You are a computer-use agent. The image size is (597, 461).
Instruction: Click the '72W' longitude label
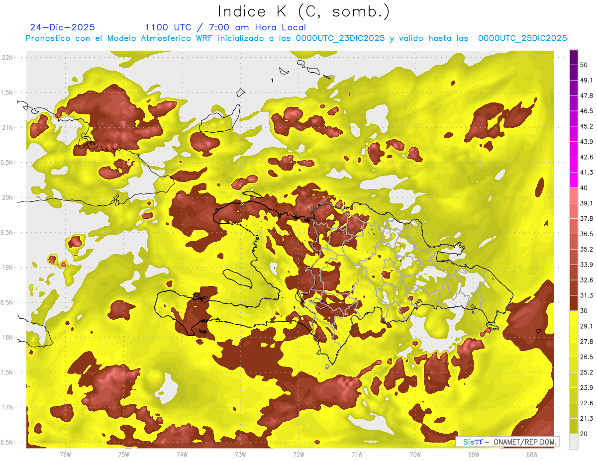click(x=298, y=454)
